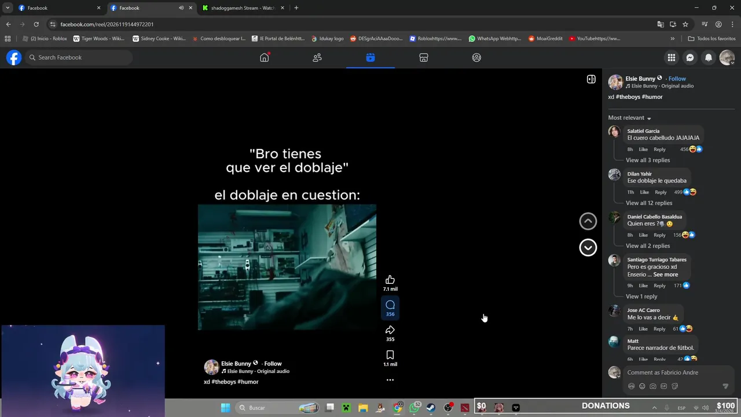This screenshot has width=741, height=417.
Task: Bookmark this page with the star icon
Action: (x=685, y=24)
